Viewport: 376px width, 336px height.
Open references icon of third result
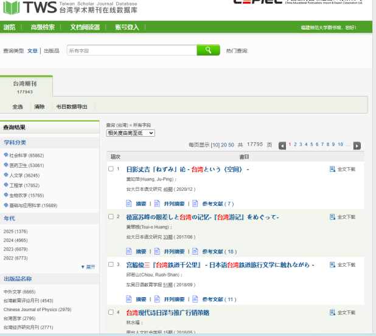[x=195, y=299]
